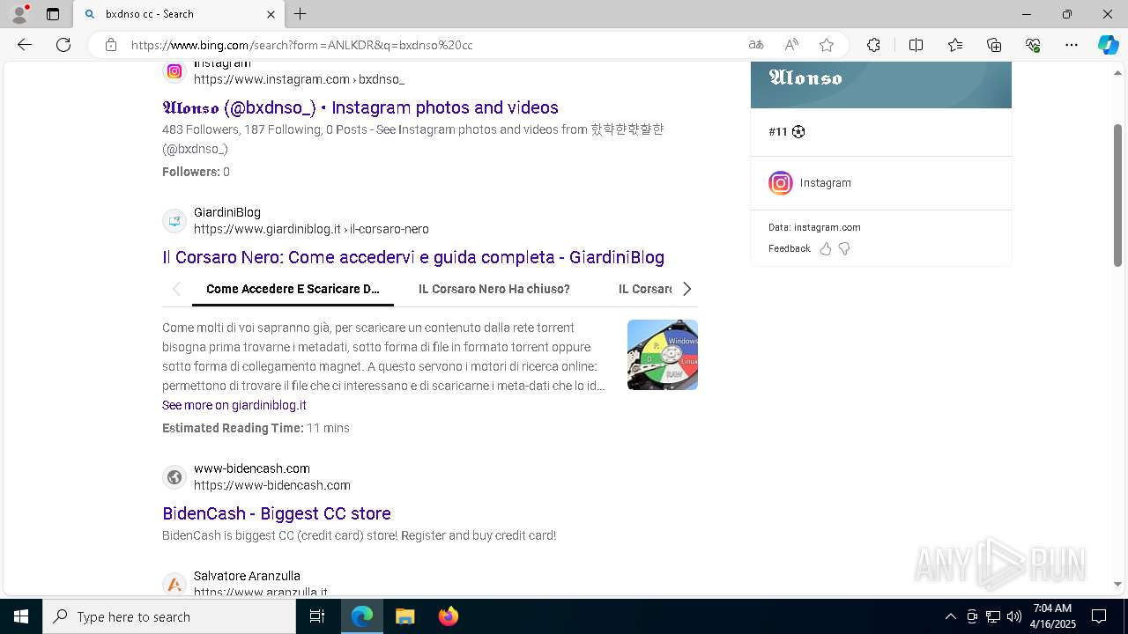
Task: Close the bxdnso cc Search tab
Action: coord(271,14)
